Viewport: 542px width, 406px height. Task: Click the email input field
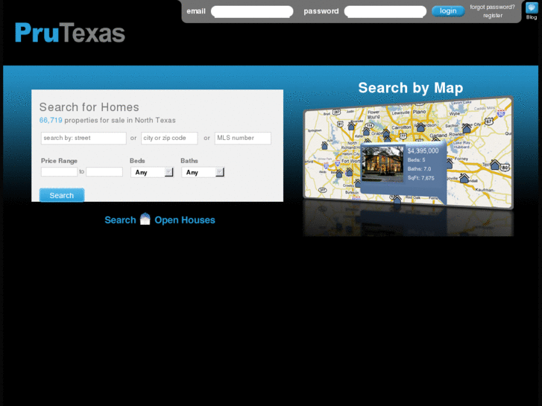point(252,11)
